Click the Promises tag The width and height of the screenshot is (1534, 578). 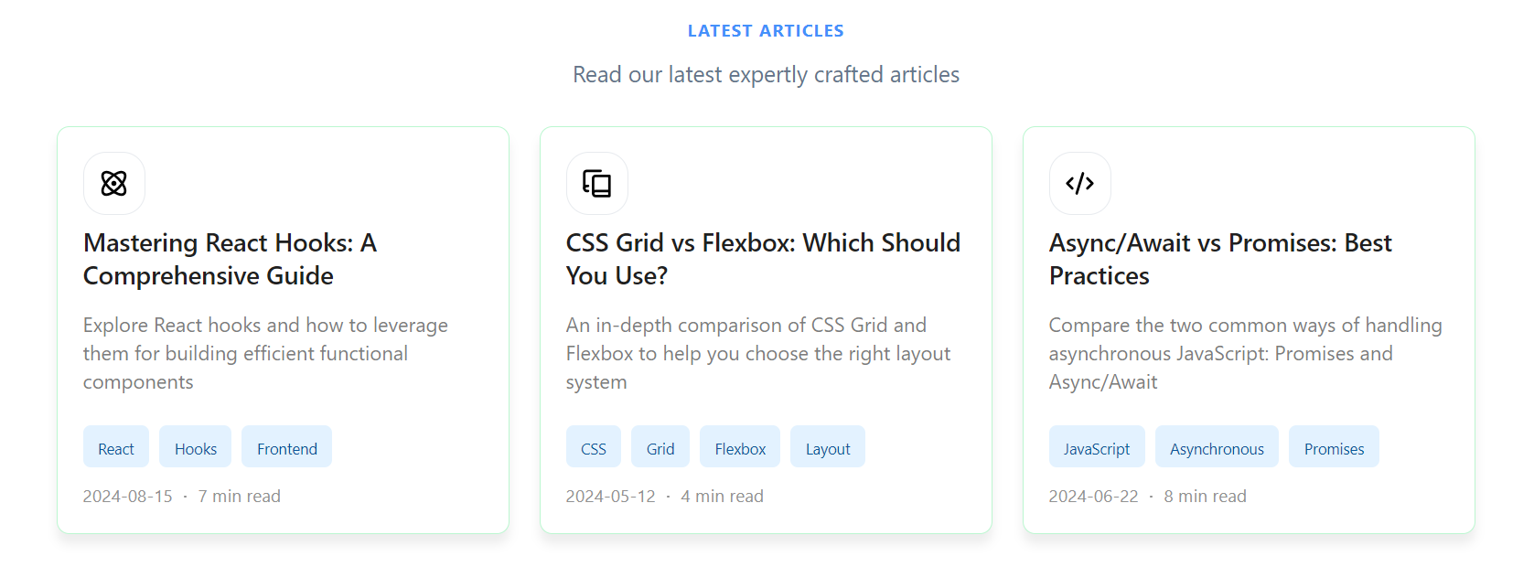1334,447
